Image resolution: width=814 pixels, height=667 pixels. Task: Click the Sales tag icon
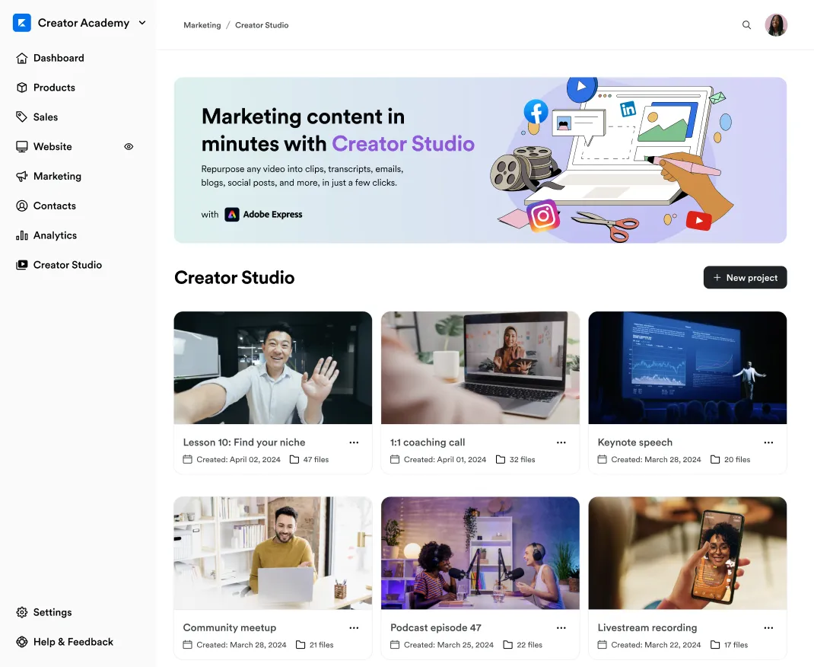coord(22,117)
